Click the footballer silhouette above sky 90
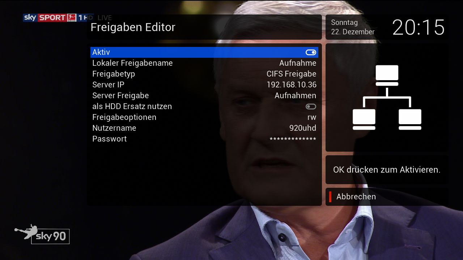This screenshot has width=463, height=260. 27,231
